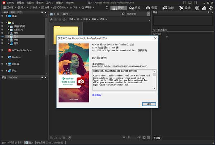Click the red ACDSee camera logo in title bar

click(x=4, y=3)
